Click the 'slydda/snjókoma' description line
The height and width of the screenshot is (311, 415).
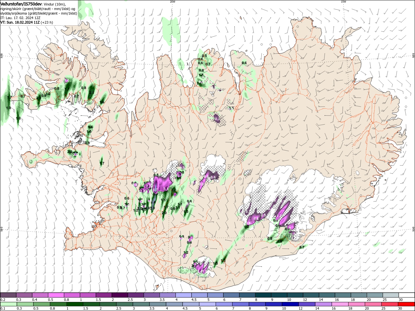[x=39, y=13]
